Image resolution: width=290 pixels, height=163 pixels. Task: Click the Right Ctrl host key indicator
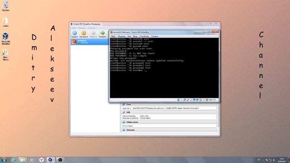(x=212, y=100)
